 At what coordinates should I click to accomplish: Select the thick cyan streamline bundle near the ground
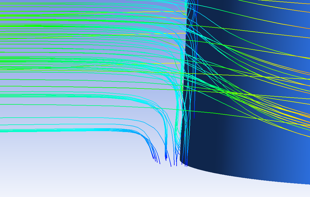click(73, 130)
